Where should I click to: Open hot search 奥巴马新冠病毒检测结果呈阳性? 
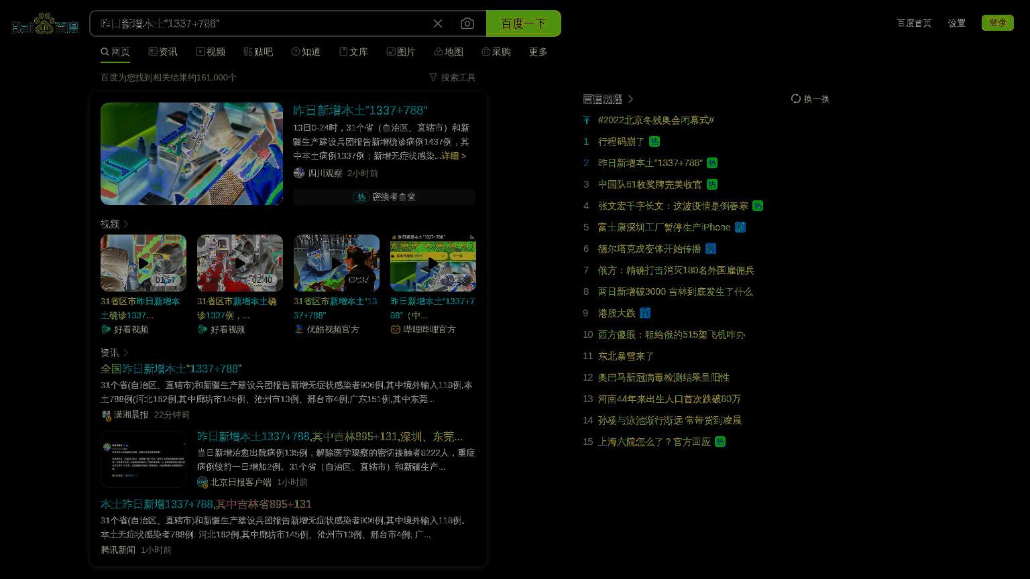pos(664,377)
